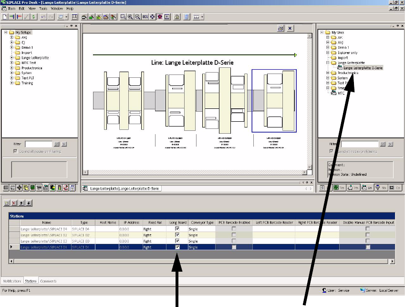Click the line view vertical scrollbar up arrow
The image size is (405, 307).
pyautogui.click(x=310, y=36)
